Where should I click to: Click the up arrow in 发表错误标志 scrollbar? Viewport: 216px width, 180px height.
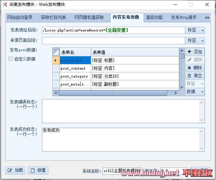pyautogui.click(x=201, y=102)
